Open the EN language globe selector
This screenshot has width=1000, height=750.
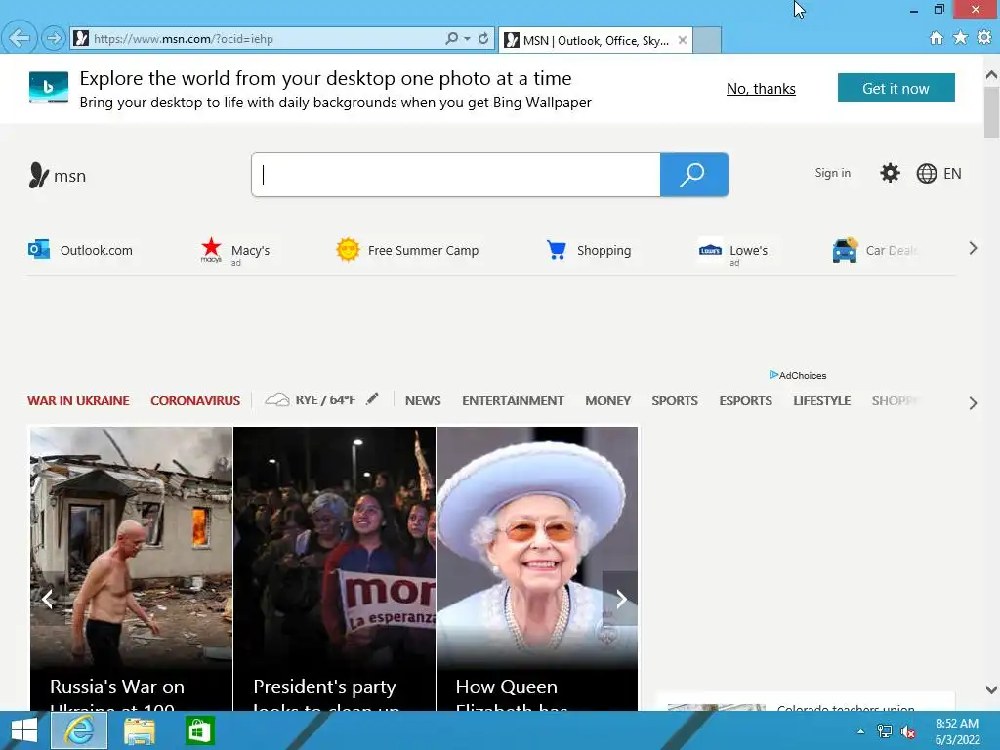(938, 174)
